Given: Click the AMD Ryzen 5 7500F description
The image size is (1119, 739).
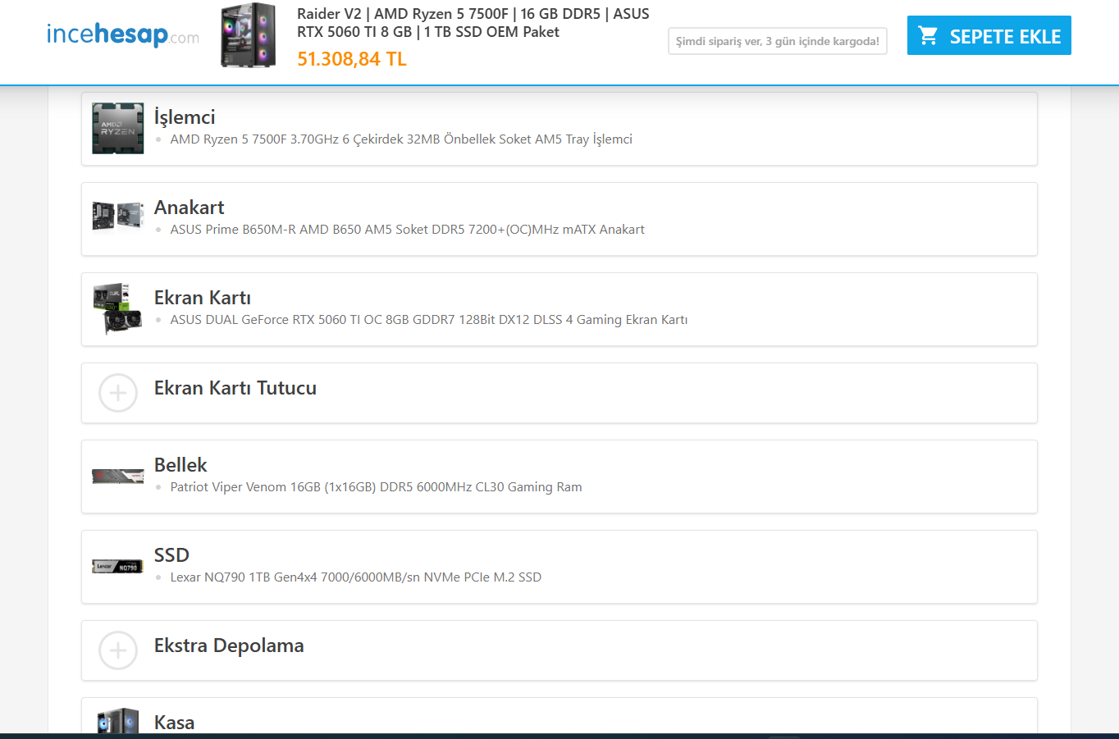Looking at the screenshot, I should tap(401, 139).
